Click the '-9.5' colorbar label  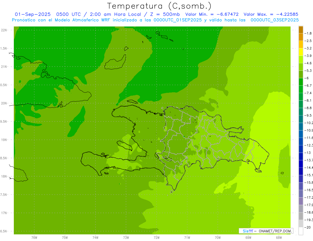pyautogui.click(x=308, y=115)
